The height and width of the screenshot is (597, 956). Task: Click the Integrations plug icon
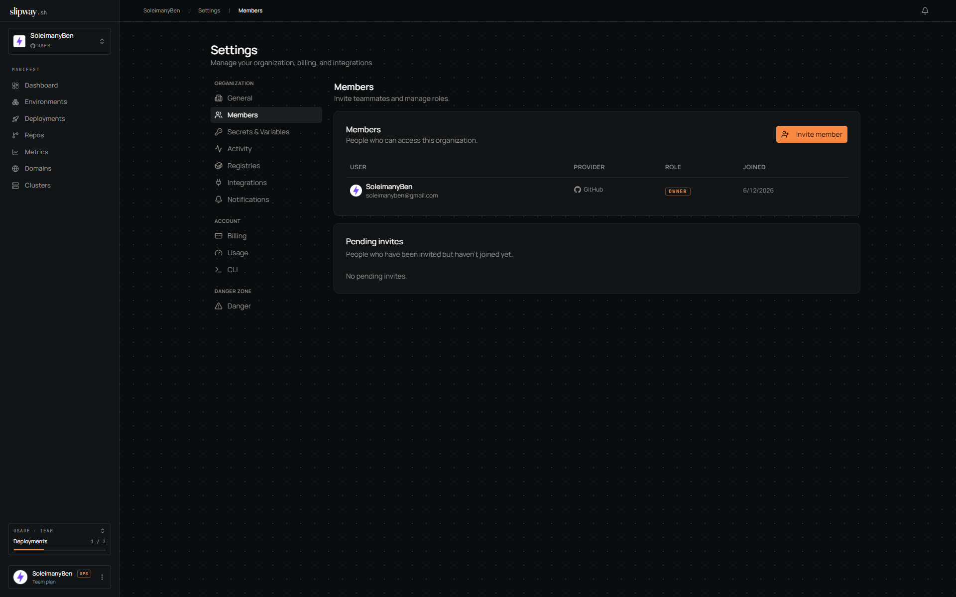click(219, 183)
